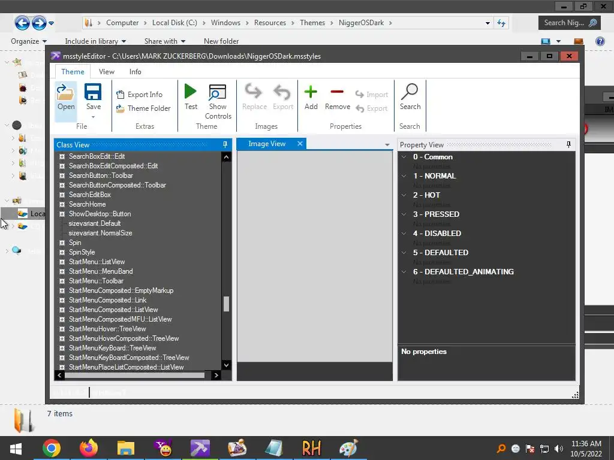Select StartMenuHover::TreeView class row

107,329
